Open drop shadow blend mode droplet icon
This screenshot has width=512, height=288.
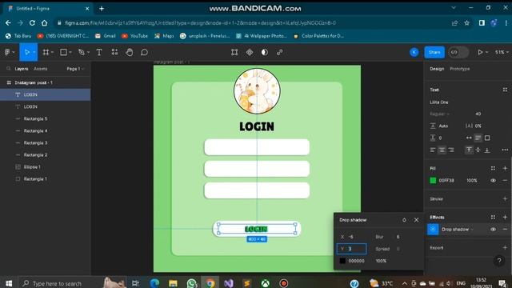click(x=404, y=220)
